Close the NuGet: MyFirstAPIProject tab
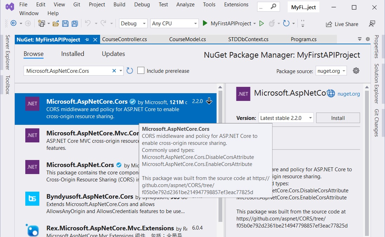The image size is (385, 237). (x=95, y=40)
